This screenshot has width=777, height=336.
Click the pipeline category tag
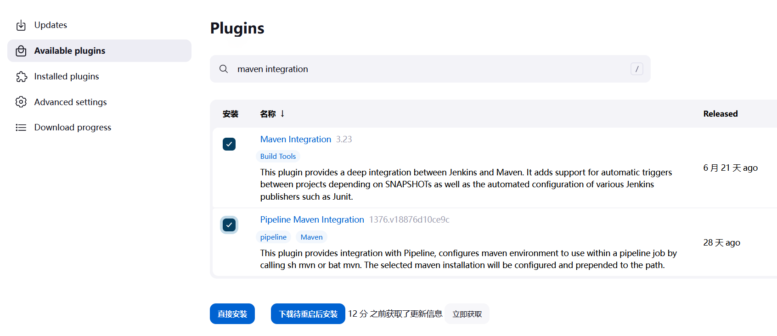273,237
